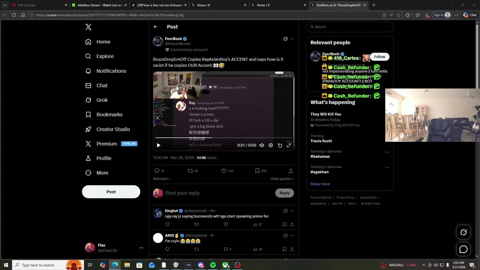
Task: Open floating Grok button at bottom right
Action: click(x=463, y=232)
